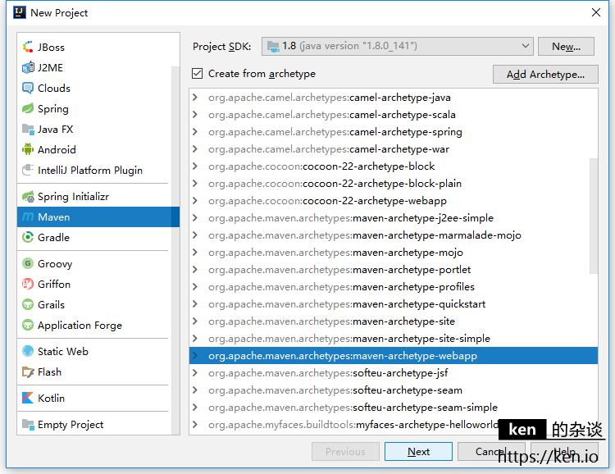615x474 pixels.
Task: Select maven-archetype-marmalade-mojo row
Action: (393, 235)
